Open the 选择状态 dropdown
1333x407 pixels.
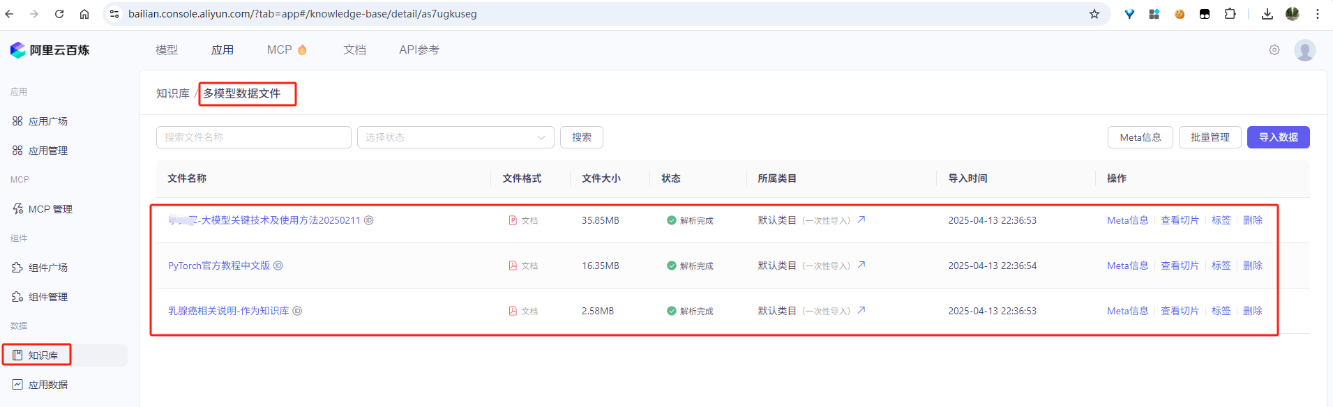[x=455, y=137]
